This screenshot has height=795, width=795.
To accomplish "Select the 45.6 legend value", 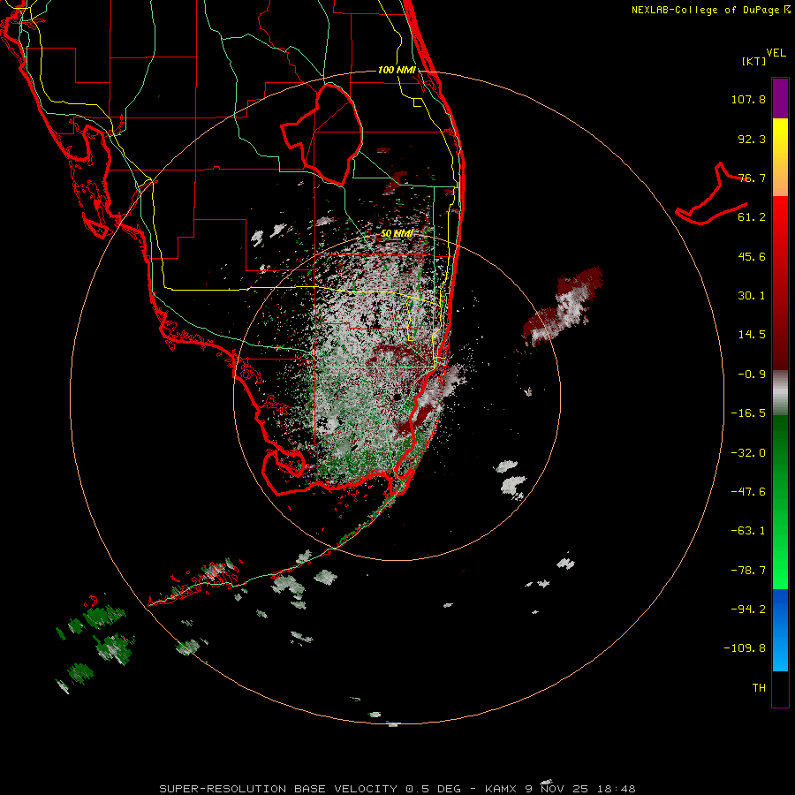I will [x=752, y=256].
